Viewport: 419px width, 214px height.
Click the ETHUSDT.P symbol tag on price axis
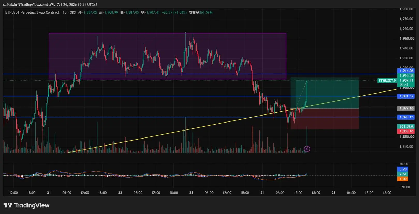point(387,81)
